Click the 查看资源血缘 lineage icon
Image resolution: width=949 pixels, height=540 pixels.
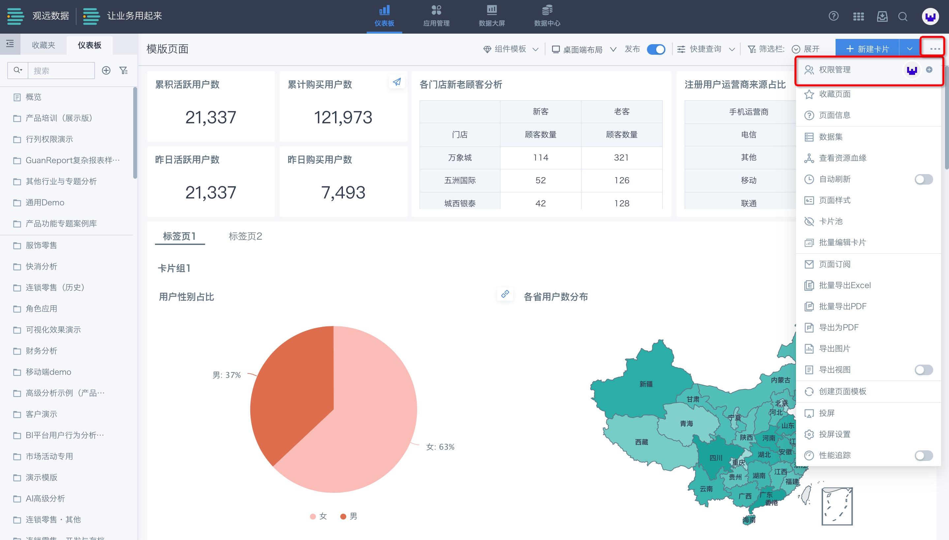pos(809,158)
